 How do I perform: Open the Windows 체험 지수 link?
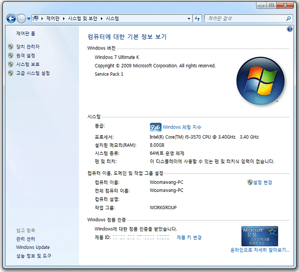pyautogui.click(x=182, y=127)
